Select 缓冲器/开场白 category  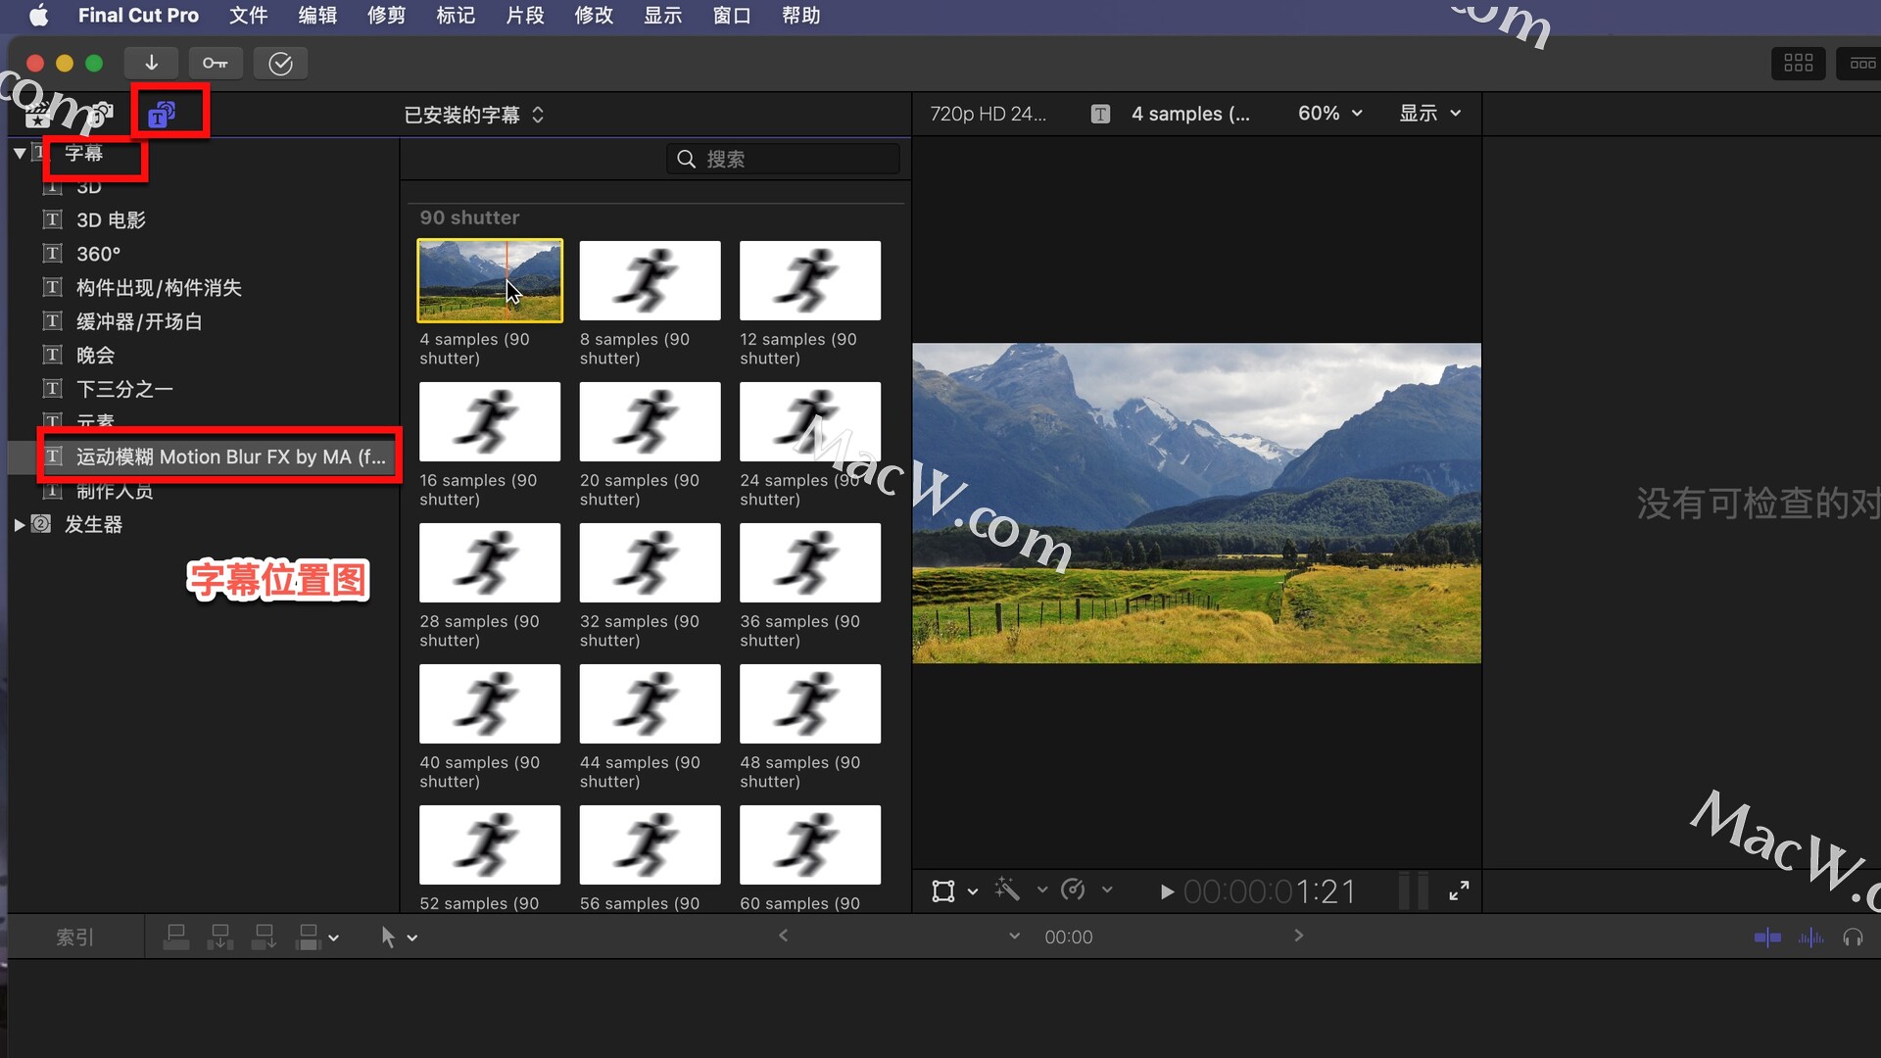point(139,321)
